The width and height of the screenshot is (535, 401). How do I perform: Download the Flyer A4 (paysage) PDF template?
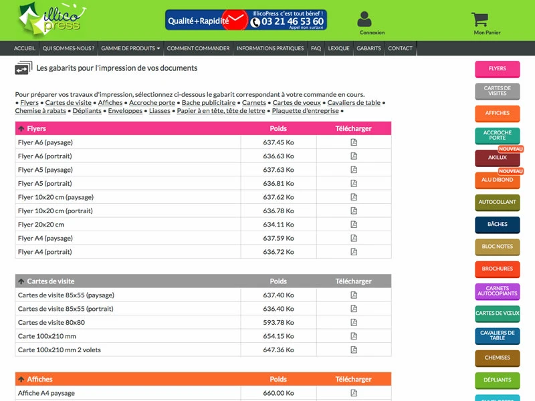point(354,238)
